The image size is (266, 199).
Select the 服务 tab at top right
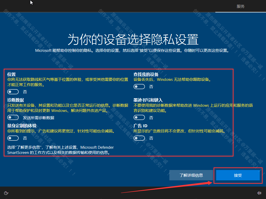241,6
